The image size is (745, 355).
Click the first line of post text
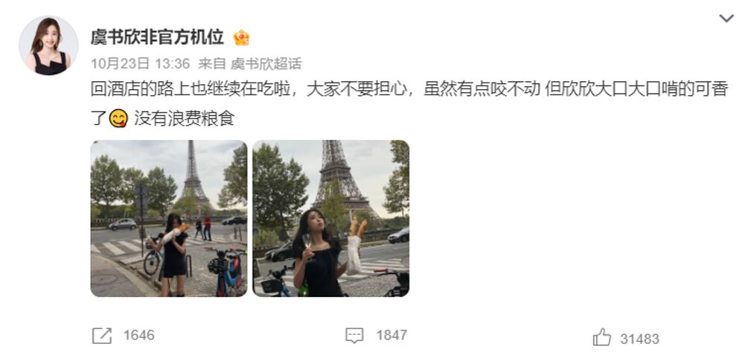click(409, 89)
